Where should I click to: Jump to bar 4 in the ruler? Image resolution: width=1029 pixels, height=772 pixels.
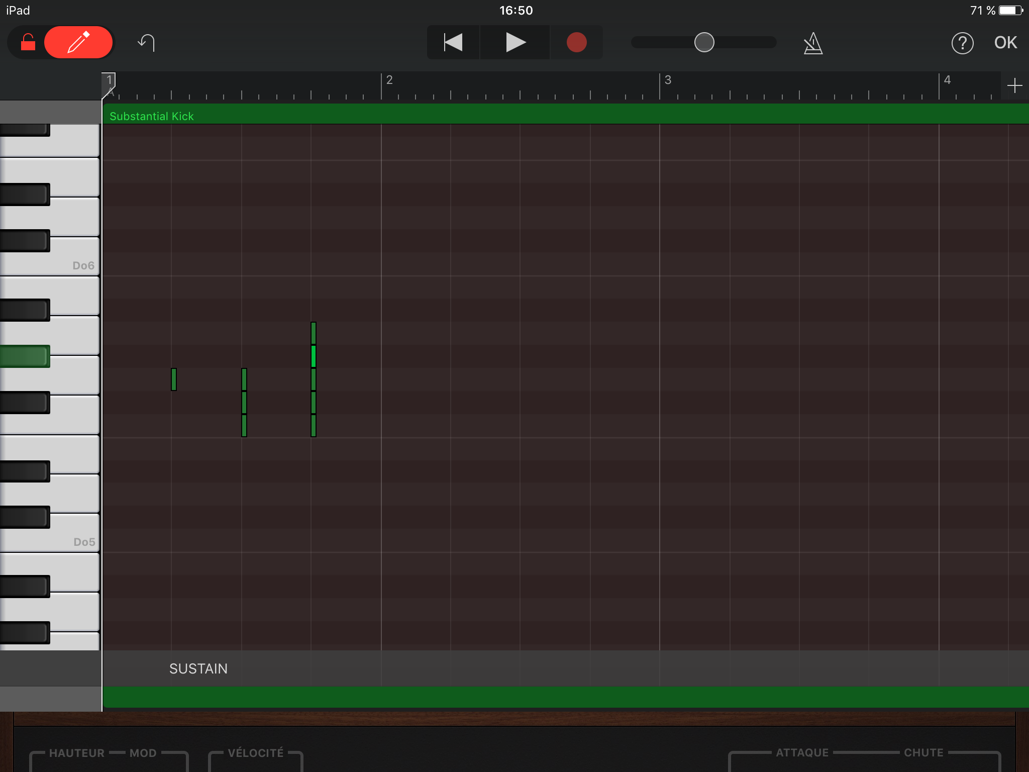[947, 80]
